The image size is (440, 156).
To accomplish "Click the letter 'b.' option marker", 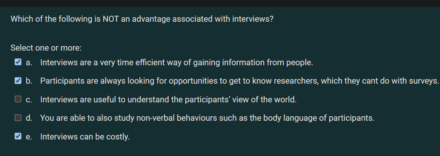I will (29, 81).
